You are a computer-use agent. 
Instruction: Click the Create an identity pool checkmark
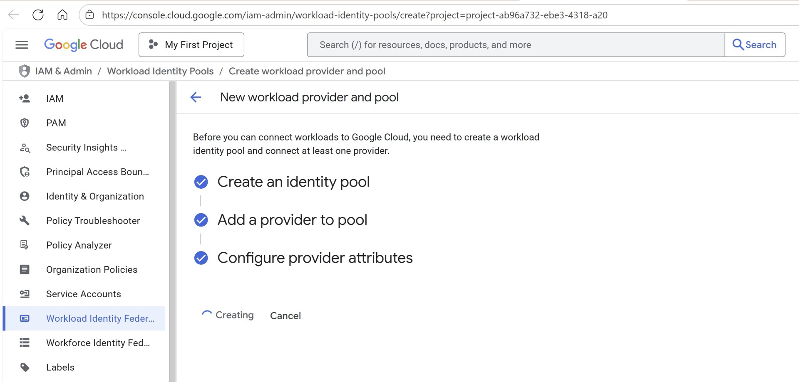pyautogui.click(x=201, y=182)
